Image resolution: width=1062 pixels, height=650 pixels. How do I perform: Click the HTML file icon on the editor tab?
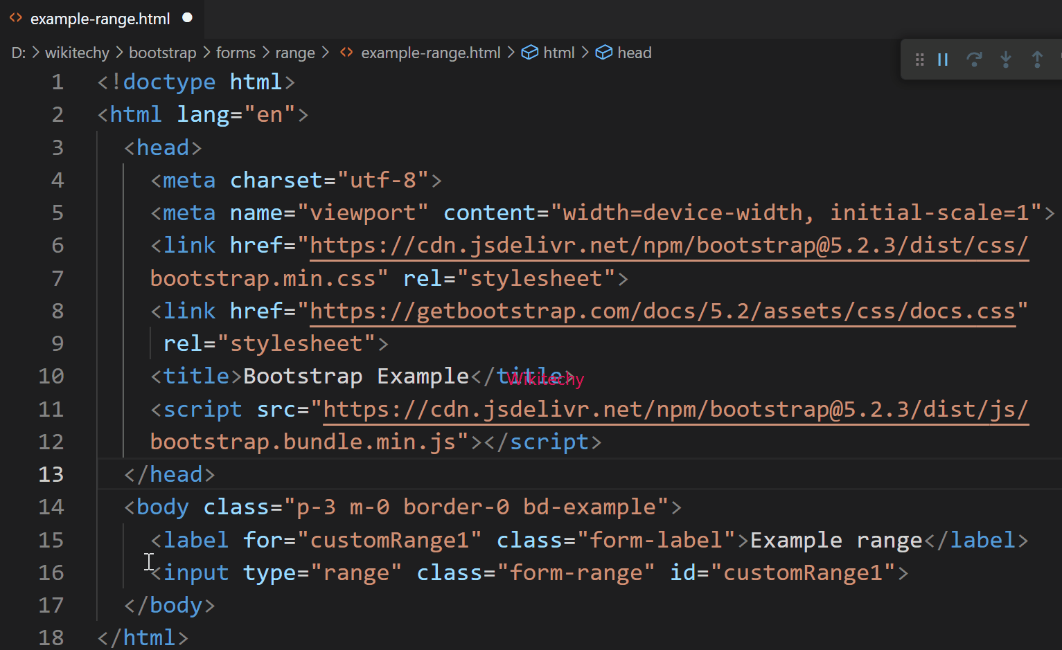click(x=15, y=19)
